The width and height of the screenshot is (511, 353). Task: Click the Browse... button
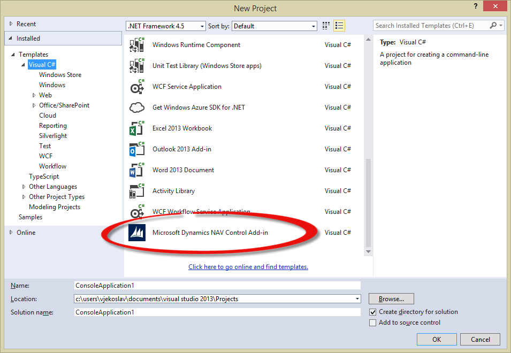click(x=391, y=298)
